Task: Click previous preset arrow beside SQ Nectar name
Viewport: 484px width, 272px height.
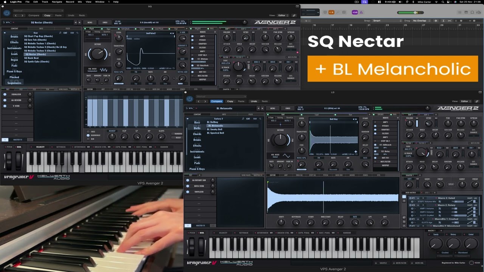Action: point(75,22)
